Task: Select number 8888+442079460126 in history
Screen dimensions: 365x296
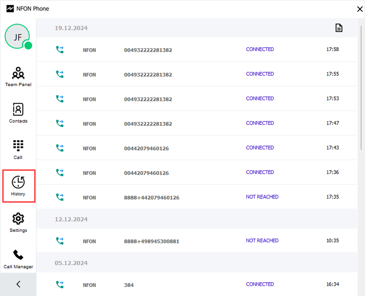Action: (x=152, y=198)
